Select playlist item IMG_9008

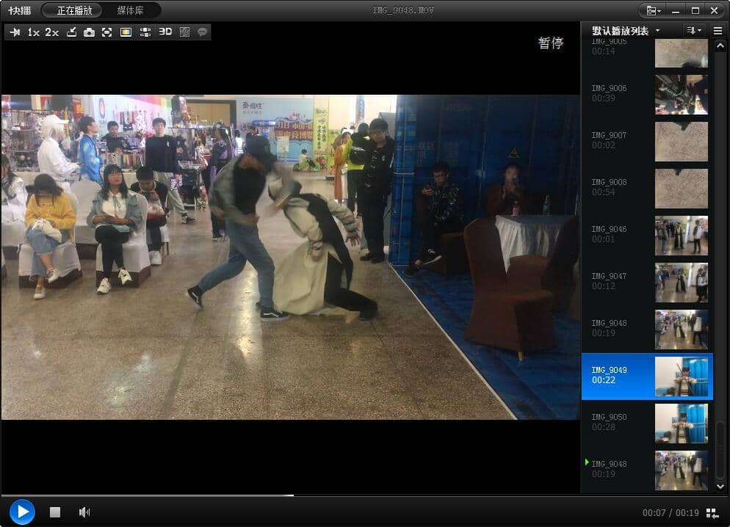(647, 188)
